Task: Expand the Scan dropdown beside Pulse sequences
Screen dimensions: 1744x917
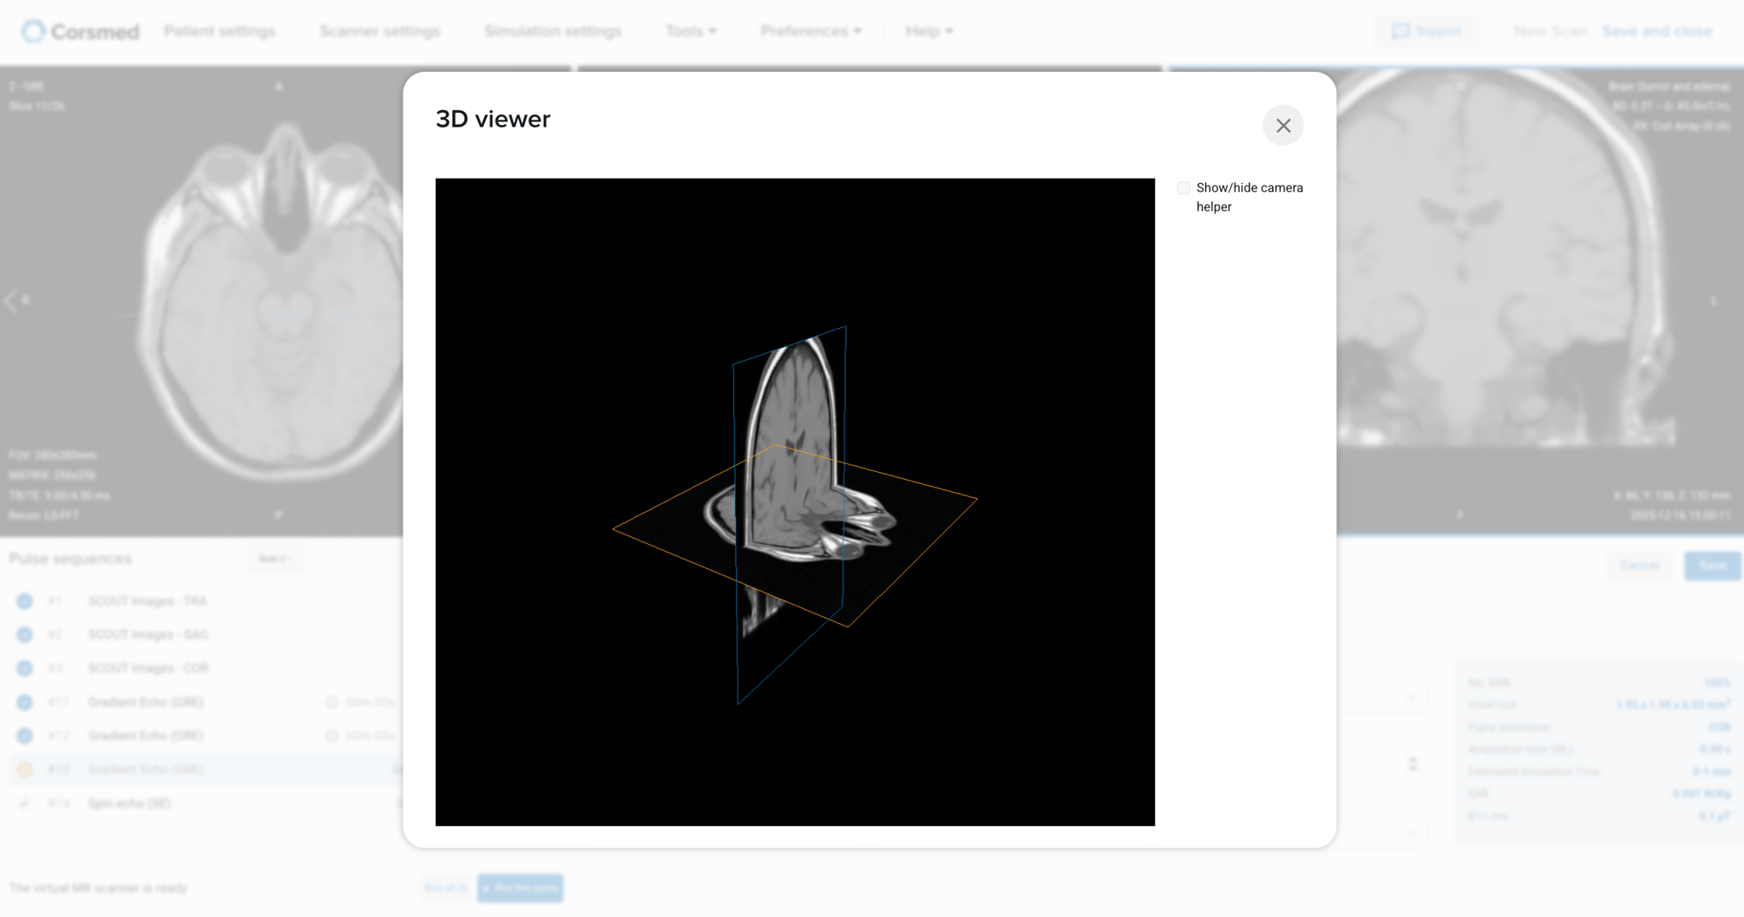Action: (x=275, y=560)
